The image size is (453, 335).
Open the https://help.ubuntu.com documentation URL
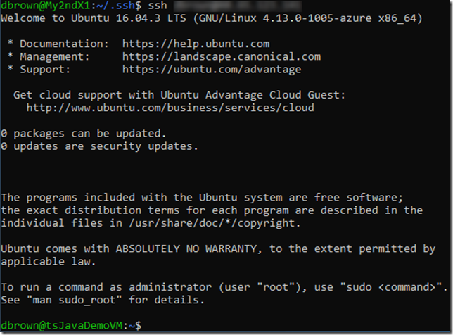tap(196, 44)
